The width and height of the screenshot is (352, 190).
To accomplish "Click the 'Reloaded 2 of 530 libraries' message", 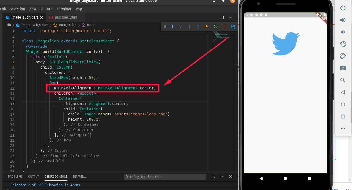I will [46, 185].
